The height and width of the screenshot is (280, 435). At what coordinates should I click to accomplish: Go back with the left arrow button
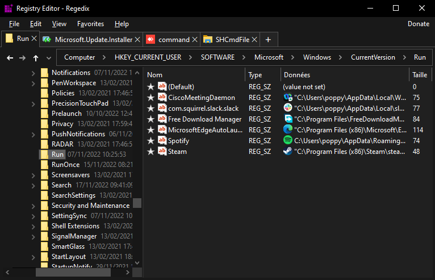point(10,58)
